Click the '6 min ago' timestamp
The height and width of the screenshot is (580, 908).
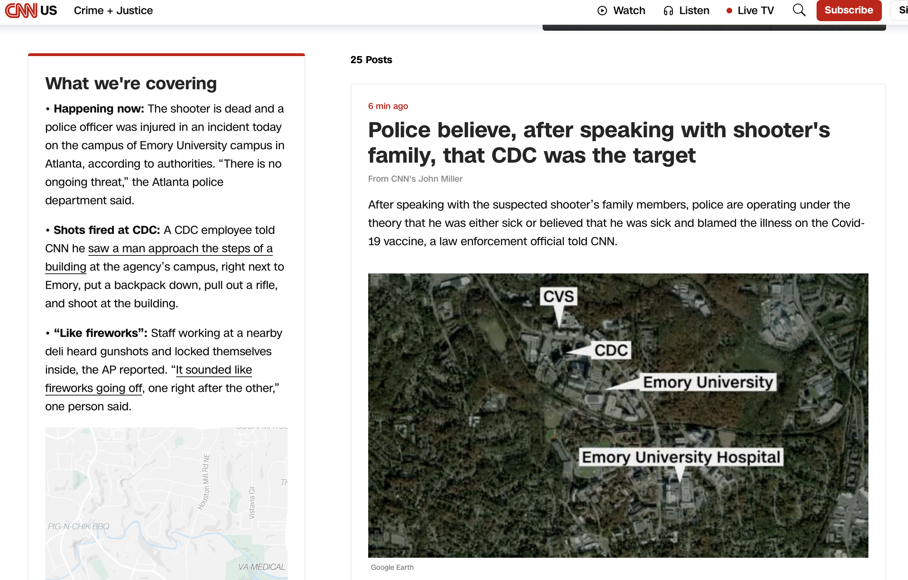click(x=388, y=106)
